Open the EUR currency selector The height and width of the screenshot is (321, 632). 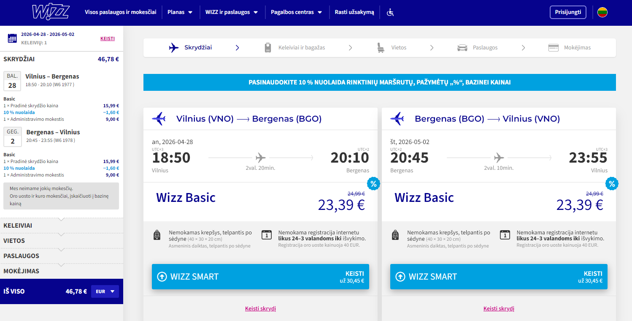click(x=105, y=291)
